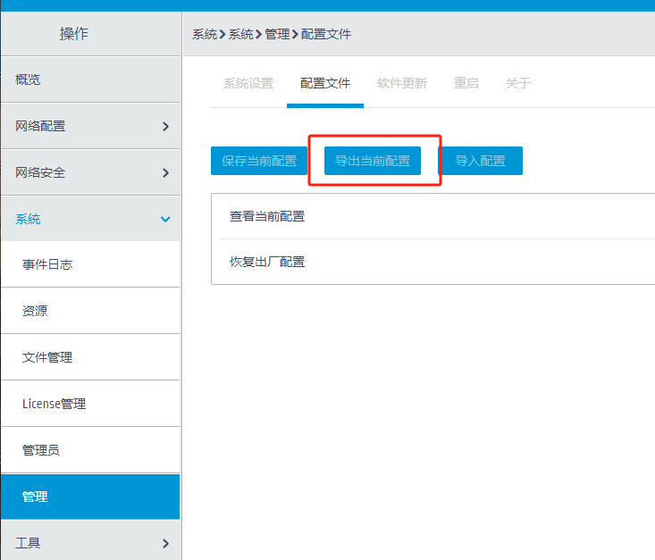This screenshot has height=560, width=655.
Task: Select the 配置文件 tab
Action: coord(325,84)
